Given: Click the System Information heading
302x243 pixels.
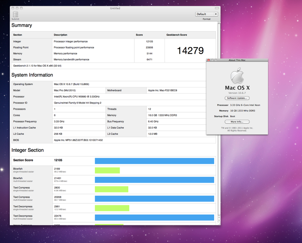Looking at the screenshot, I should (x=32, y=75).
